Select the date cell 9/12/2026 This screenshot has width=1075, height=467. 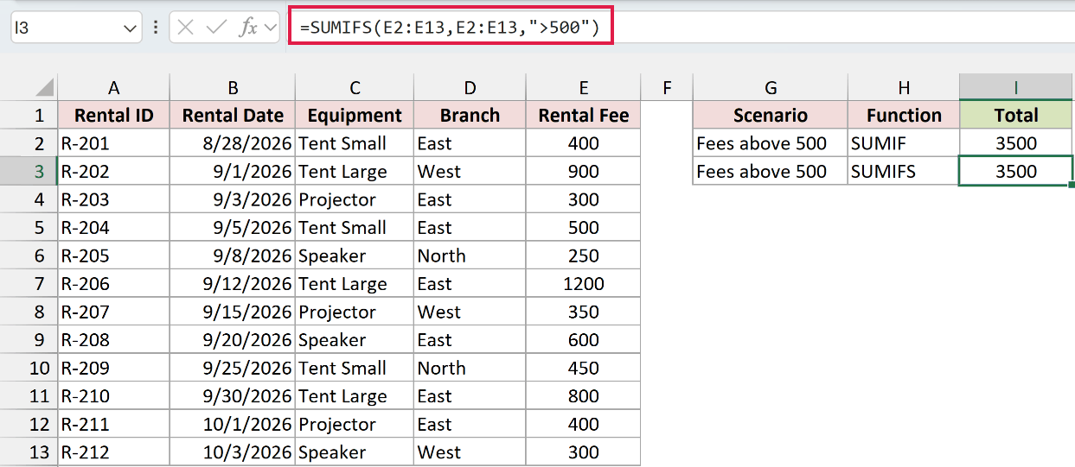pyautogui.click(x=233, y=283)
